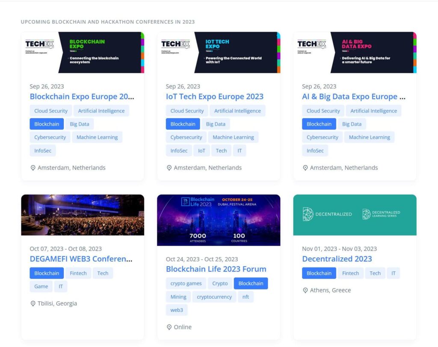
Task: Click the date 'Oct 24, 2023 - Oct 25, 2023'
Action: click(202, 259)
